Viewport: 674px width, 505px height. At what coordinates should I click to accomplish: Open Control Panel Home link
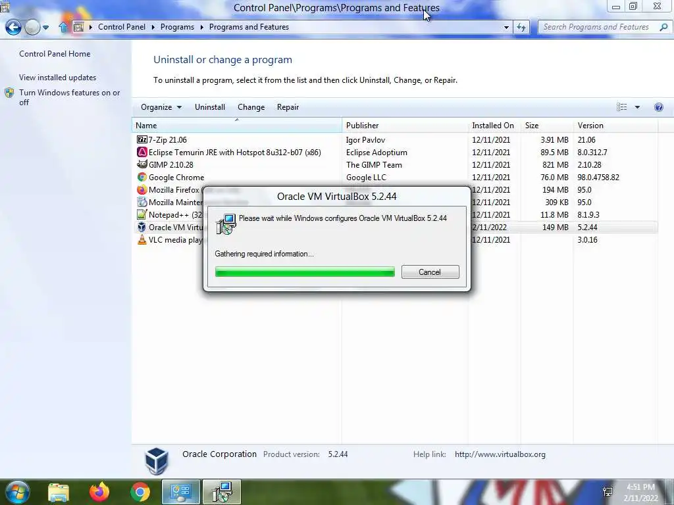point(55,54)
